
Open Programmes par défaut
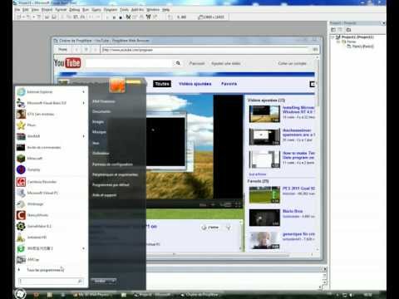click(x=111, y=185)
